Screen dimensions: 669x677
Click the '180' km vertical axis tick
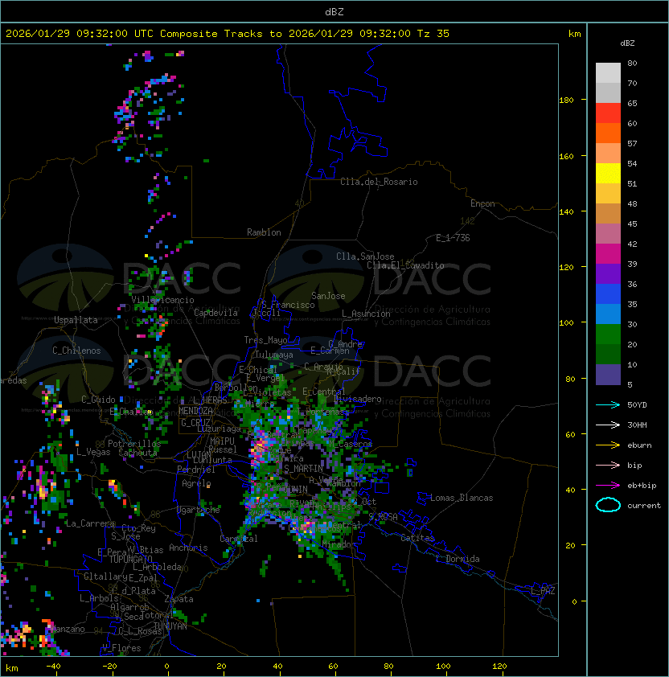click(566, 101)
